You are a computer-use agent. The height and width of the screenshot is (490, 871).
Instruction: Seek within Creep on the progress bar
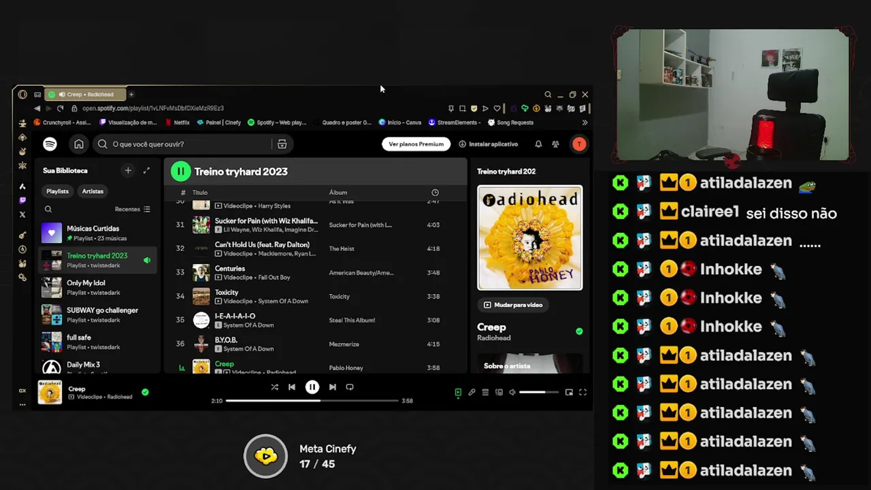pyautogui.click(x=312, y=400)
